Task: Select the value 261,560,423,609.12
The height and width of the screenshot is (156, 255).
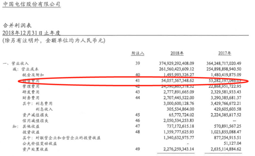Action: [x=177, y=69]
